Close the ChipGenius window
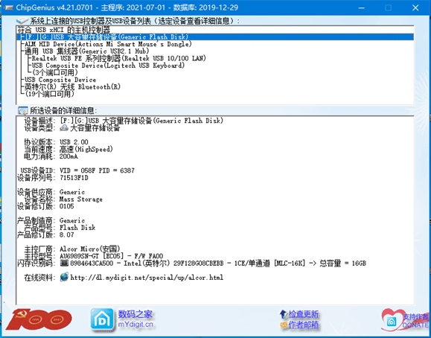This screenshot has width=431, height=338. pyautogui.click(x=415, y=7)
